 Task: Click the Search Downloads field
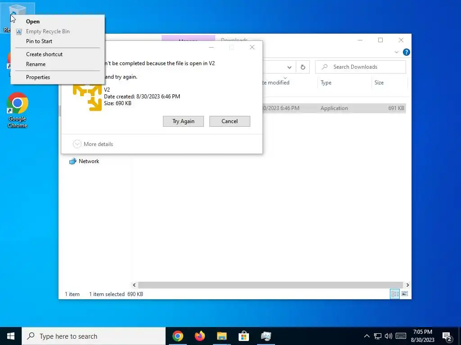coord(361,67)
